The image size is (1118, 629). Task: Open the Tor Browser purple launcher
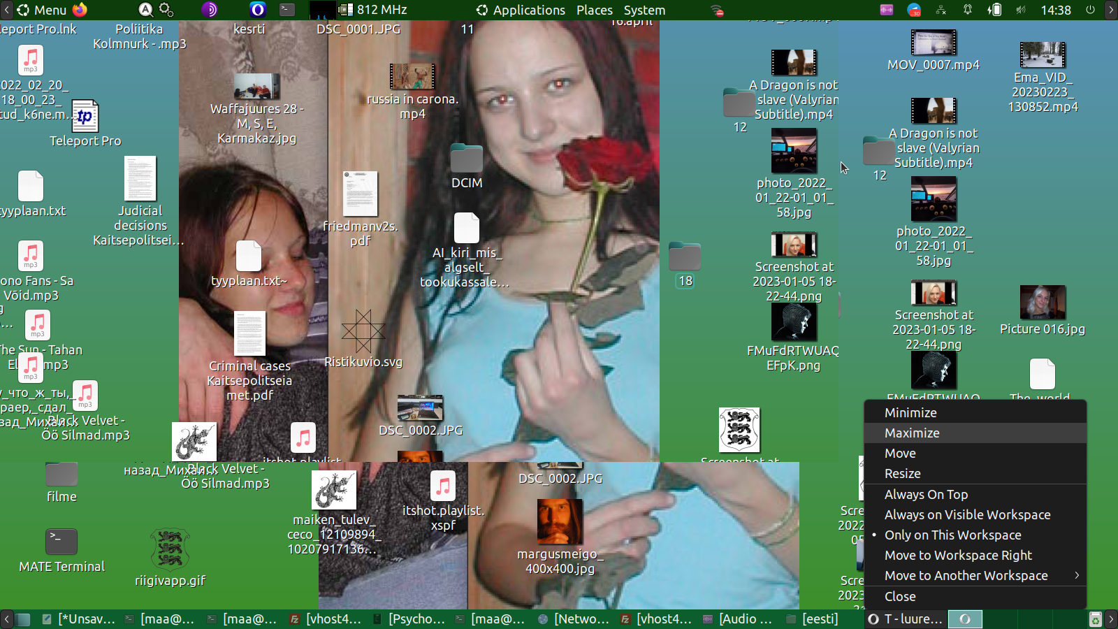[x=209, y=10]
